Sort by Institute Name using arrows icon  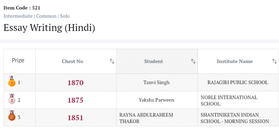pyautogui.click(x=274, y=61)
